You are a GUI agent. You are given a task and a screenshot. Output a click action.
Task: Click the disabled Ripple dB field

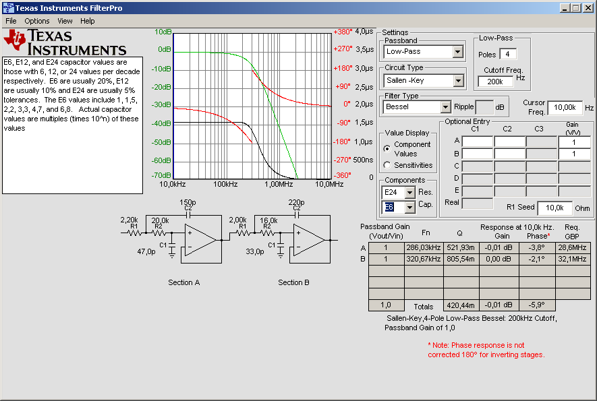(x=484, y=107)
